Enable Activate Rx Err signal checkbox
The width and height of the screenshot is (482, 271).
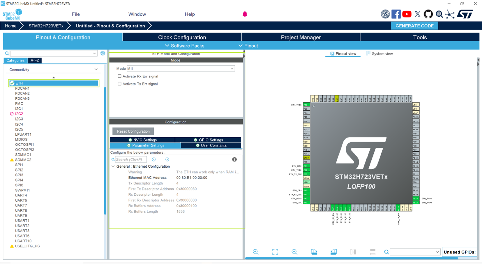119,76
